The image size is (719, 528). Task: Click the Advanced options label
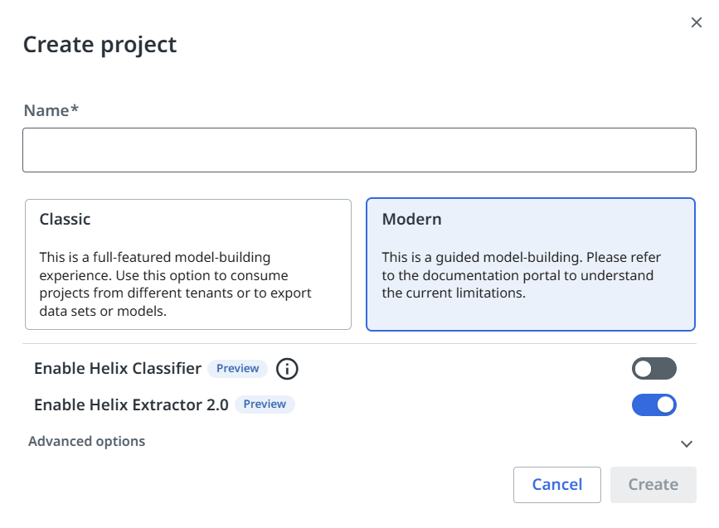pos(87,441)
